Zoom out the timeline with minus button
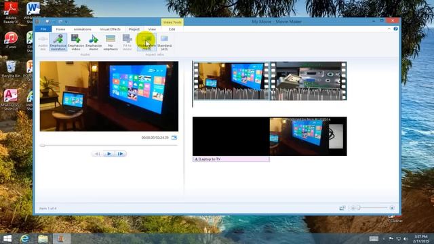 [x=353, y=208]
